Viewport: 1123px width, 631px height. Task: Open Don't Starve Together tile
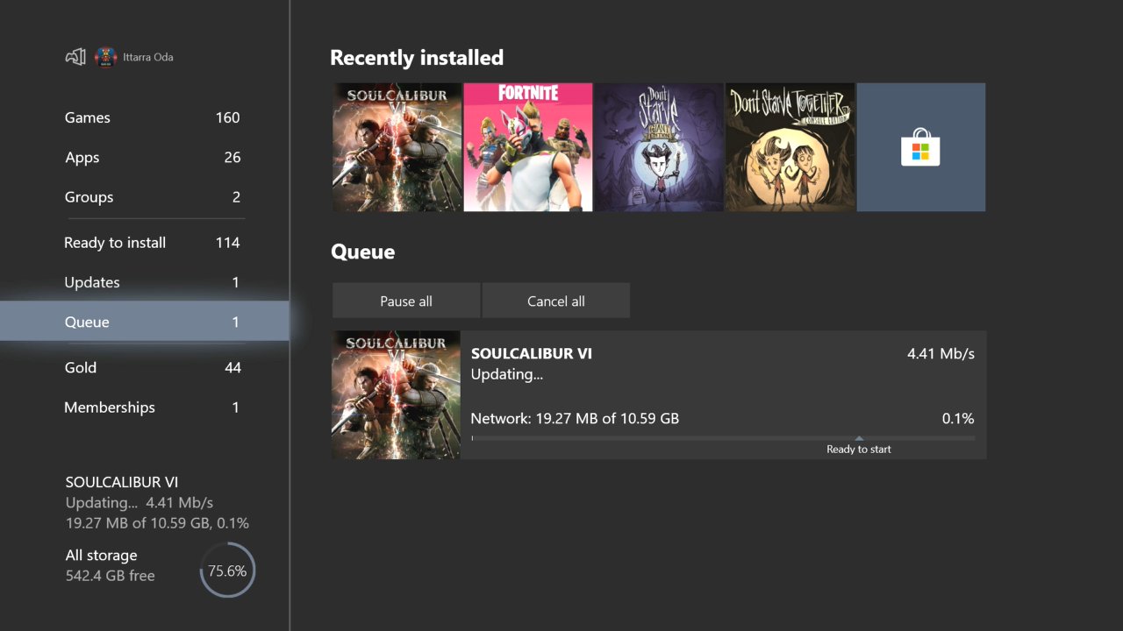click(790, 147)
